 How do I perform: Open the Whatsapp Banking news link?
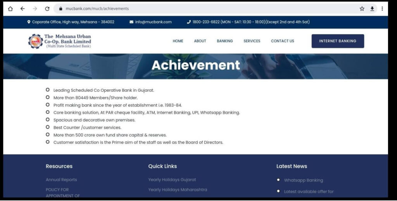304,180
